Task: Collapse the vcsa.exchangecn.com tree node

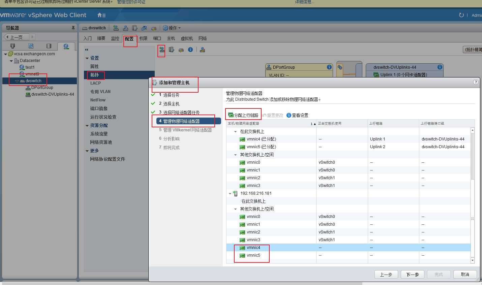Action: point(6,54)
